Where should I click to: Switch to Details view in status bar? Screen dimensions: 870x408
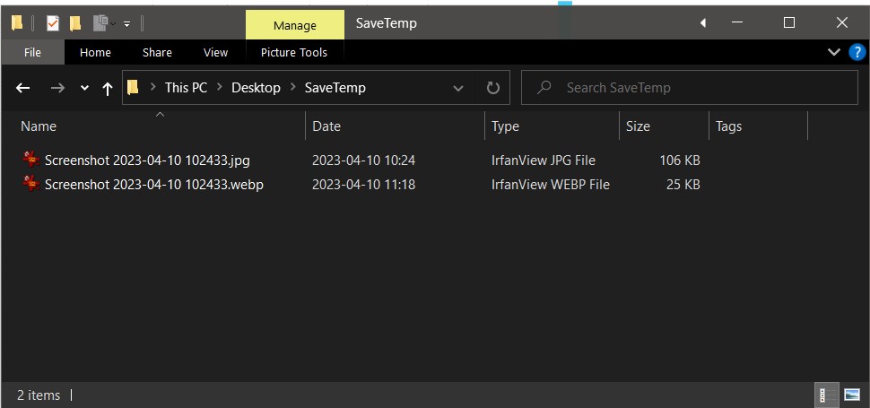[x=822, y=395]
